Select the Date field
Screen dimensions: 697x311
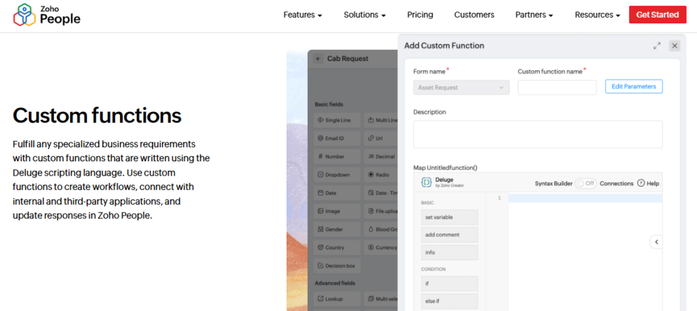click(x=337, y=193)
